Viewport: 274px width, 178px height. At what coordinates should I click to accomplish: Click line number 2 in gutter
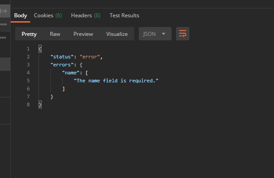coord(28,57)
